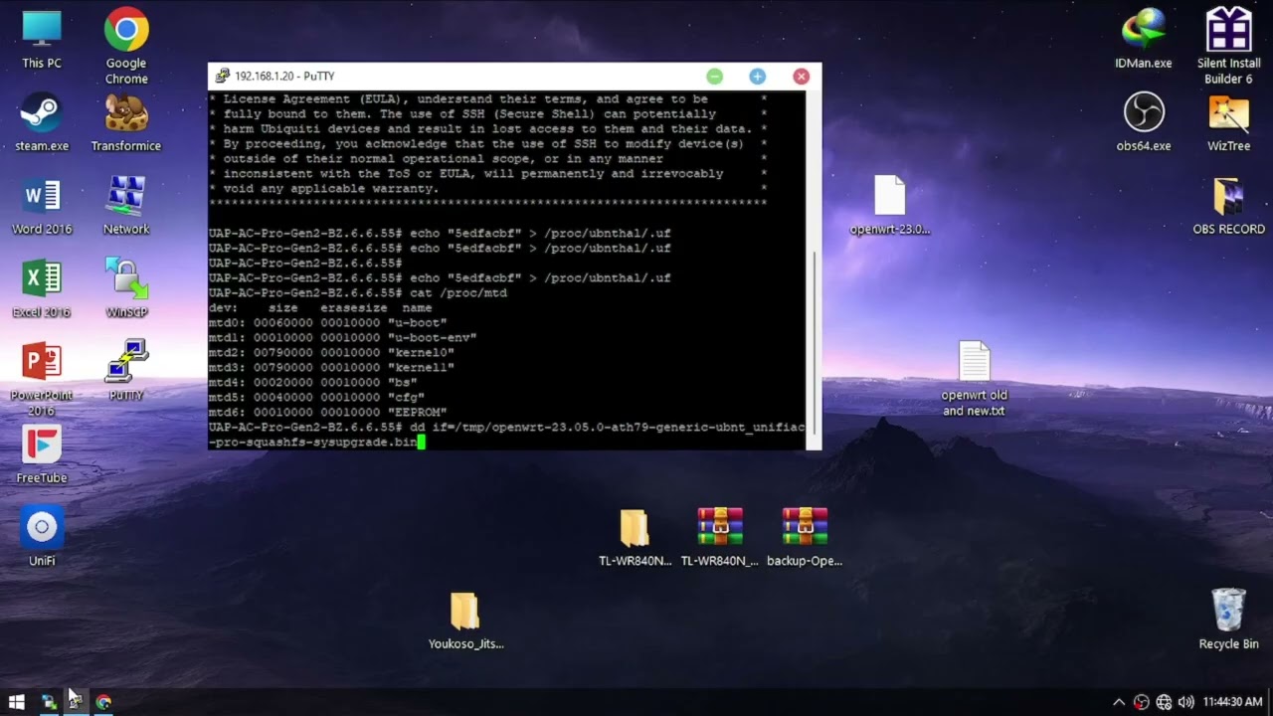Open obs64.exe desktop shortcut

[1144, 122]
